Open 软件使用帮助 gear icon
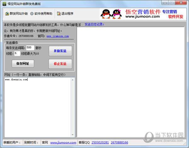 (x=32, y=14)
